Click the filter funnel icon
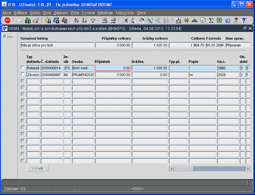The height and width of the screenshot is (195, 255). [x=93, y=20]
